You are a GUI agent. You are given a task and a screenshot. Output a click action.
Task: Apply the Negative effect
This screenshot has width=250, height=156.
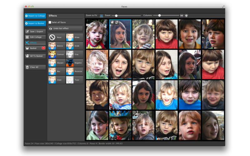(x=70, y=63)
